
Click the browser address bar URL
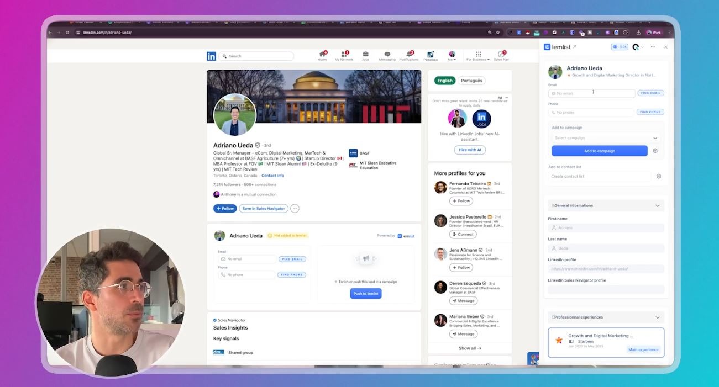click(x=107, y=33)
